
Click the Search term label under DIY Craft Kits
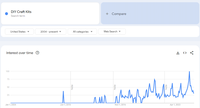18,16
